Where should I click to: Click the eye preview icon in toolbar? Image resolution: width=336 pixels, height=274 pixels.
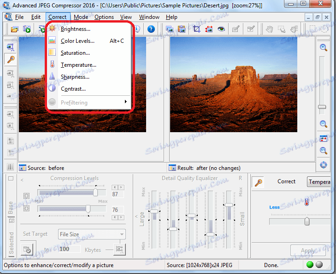pyautogui.click(x=221, y=29)
